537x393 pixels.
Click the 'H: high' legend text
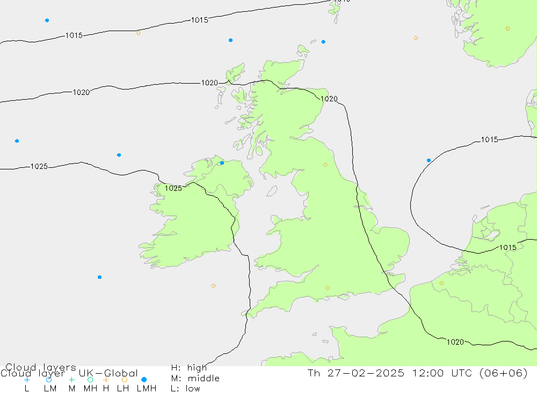(x=189, y=368)
